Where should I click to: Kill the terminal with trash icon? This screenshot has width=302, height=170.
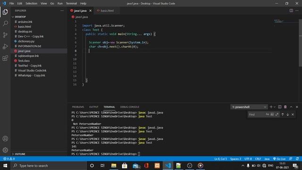pyautogui.click(x=285, y=107)
